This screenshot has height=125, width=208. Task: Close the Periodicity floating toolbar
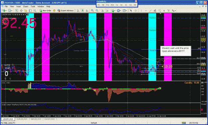(x=136, y=1)
